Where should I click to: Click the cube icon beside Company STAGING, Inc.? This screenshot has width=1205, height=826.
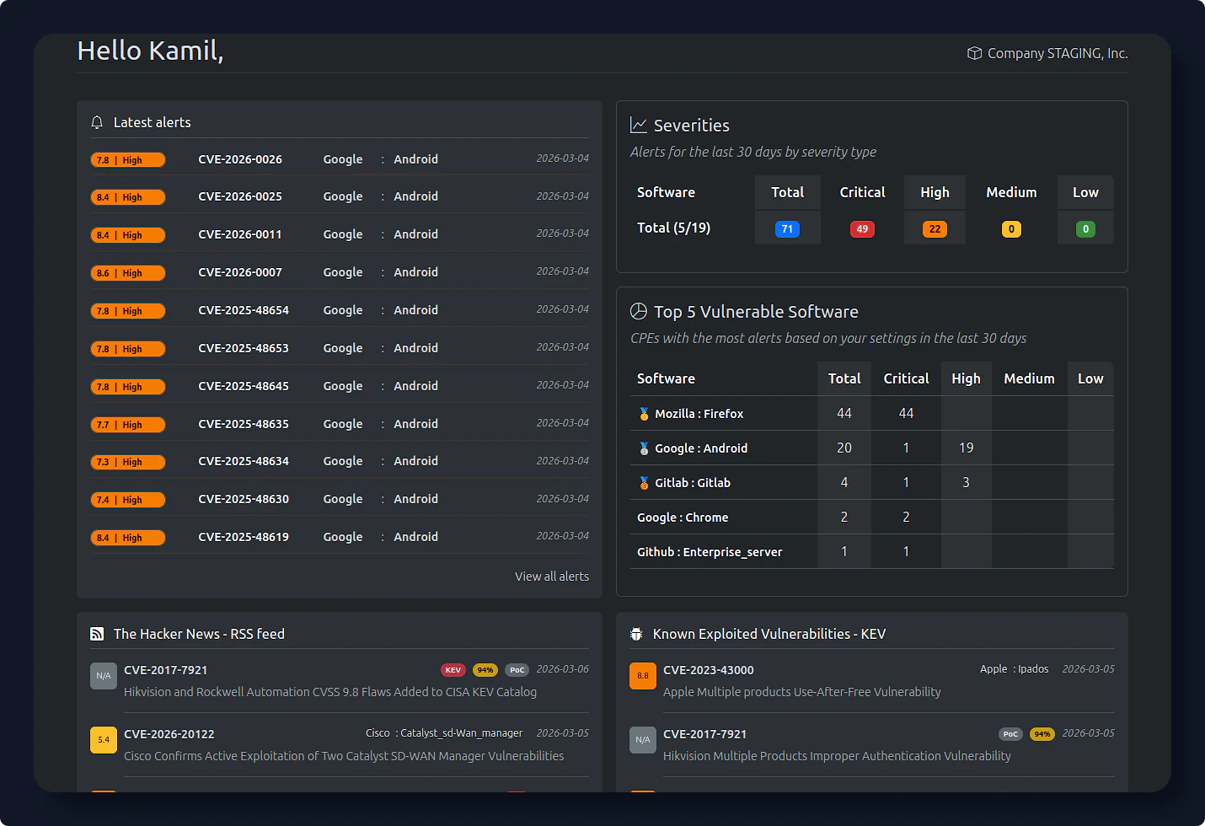(x=974, y=53)
